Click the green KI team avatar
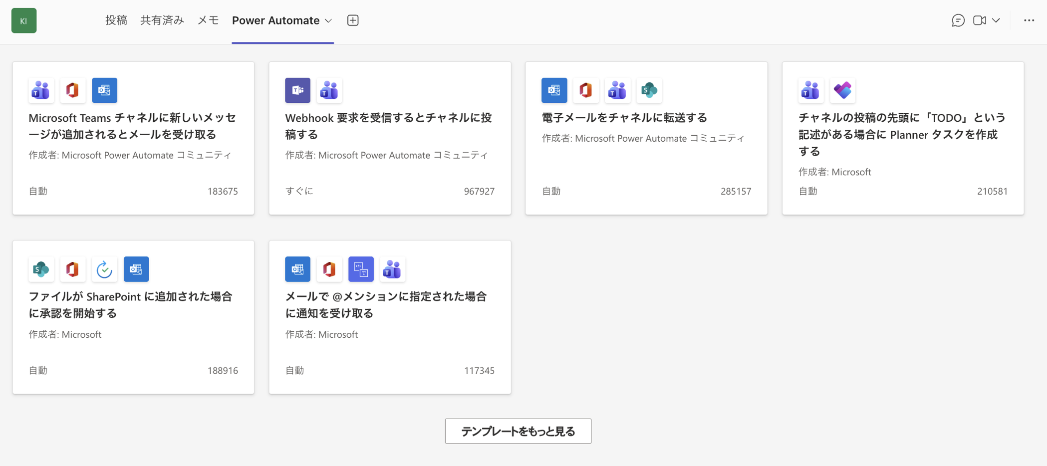 click(x=24, y=20)
